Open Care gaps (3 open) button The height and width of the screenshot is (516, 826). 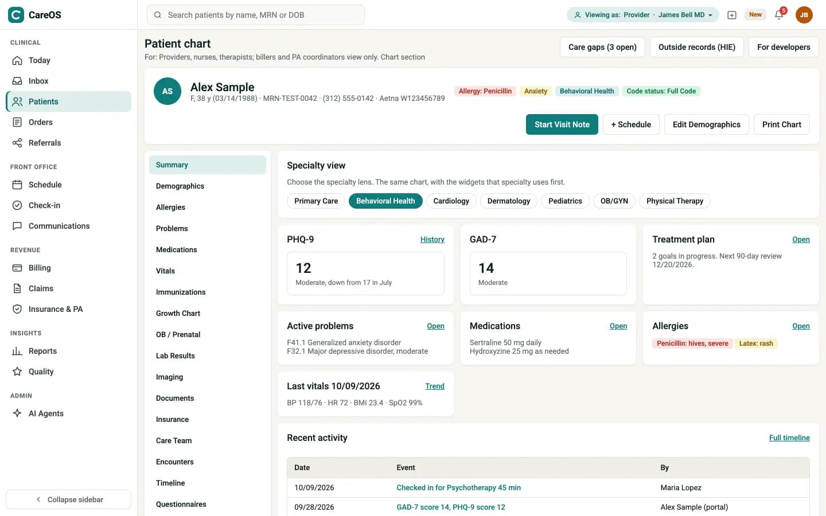602,47
